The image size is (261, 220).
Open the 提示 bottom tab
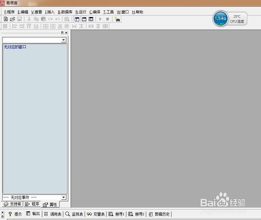[15, 214]
